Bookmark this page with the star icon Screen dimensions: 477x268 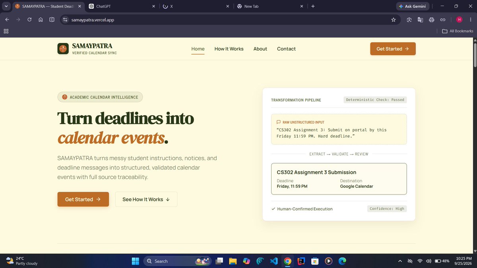(394, 19)
